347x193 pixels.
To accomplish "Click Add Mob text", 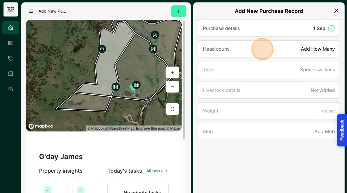I will coord(324,132).
